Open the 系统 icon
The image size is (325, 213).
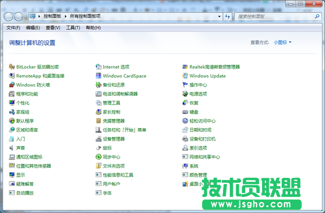point(185,166)
